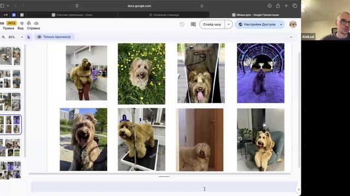The width and height of the screenshot is (350, 196).
Task: Start the Слайд-шоу presentation
Action: (212, 24)
